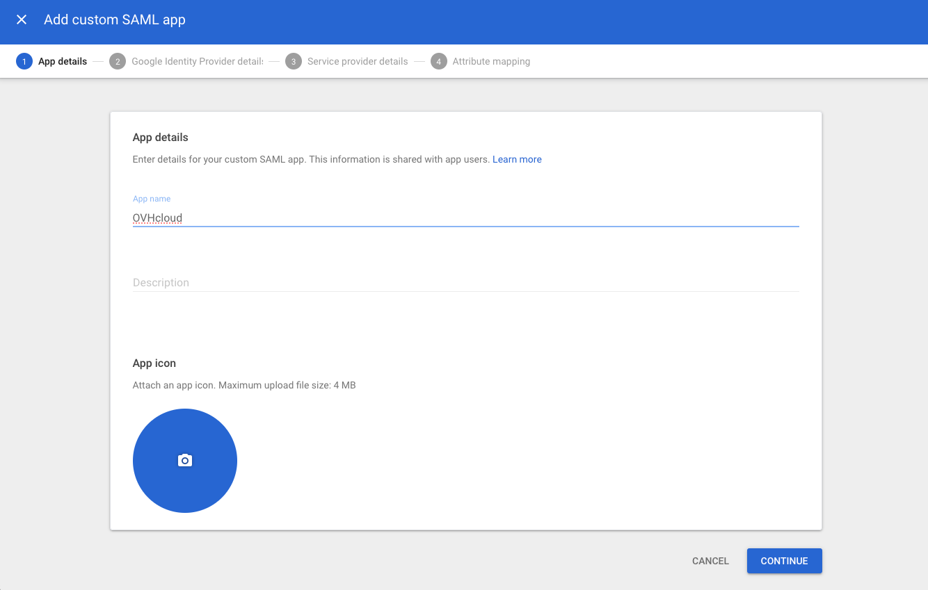Click CANCEL to abort app creation

click(710, 561)
